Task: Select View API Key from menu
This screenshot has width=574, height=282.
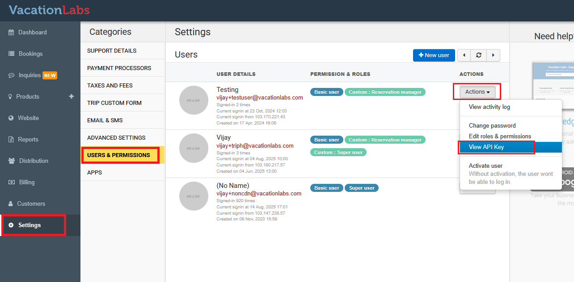Action: (486, 147)
